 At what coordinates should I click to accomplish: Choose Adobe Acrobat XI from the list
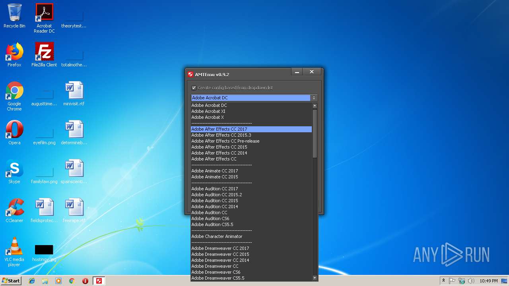click(251, 111)
